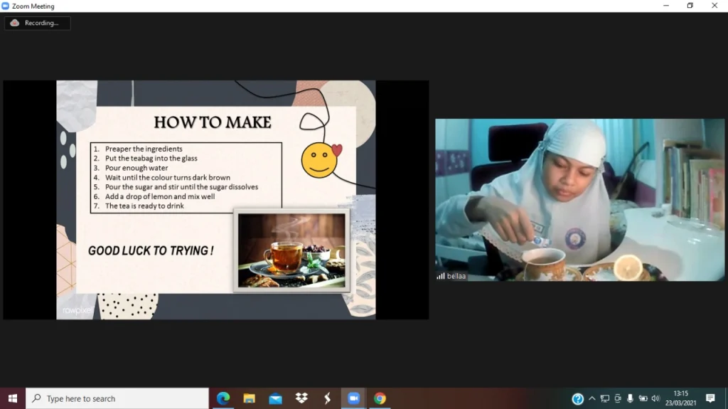Viewport: 728px width, 409px height.
Task: Focus the 'Type here to search' box
Action: 117,398
